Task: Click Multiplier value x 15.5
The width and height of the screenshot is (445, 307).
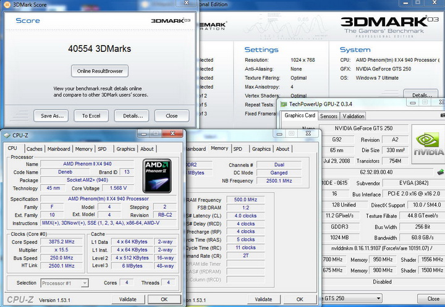Action: 62,250
